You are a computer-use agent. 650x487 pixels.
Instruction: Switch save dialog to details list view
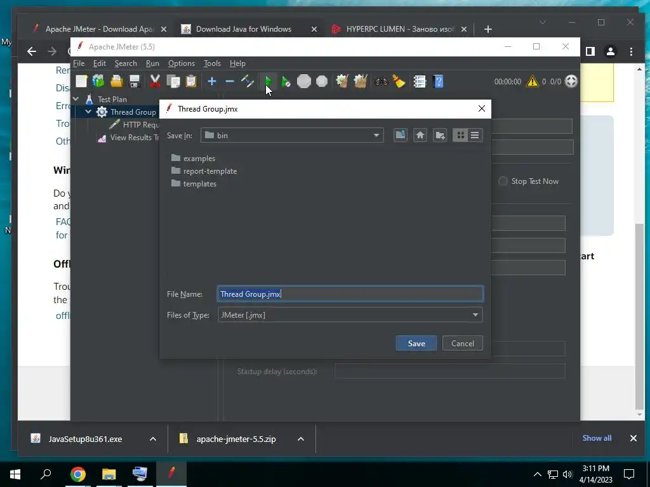[x=475, y=135]
